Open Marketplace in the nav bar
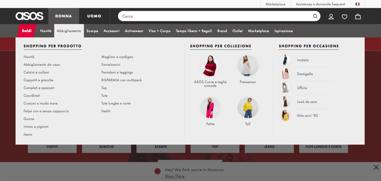The image size is (381, 181). (x=258, y=31)
